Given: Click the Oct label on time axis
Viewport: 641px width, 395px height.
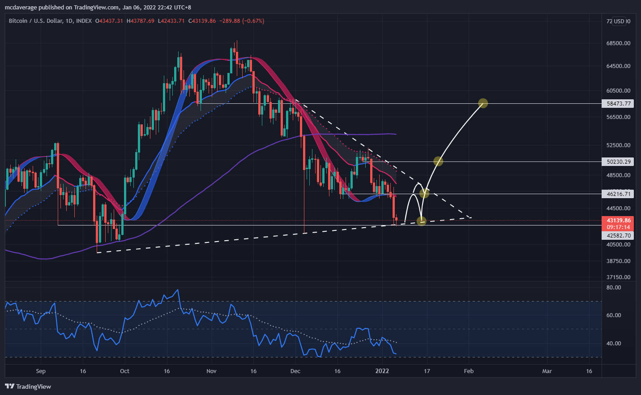Looking at the screenshot, I should (125, 371).
